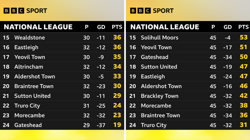Click on Solihull Moors team name
250x140 pixels.
pyautogui.click(x=159, y=37)
